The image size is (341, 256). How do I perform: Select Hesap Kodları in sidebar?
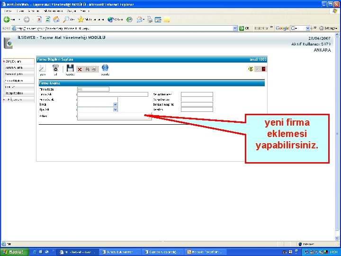tap(14, 93)
